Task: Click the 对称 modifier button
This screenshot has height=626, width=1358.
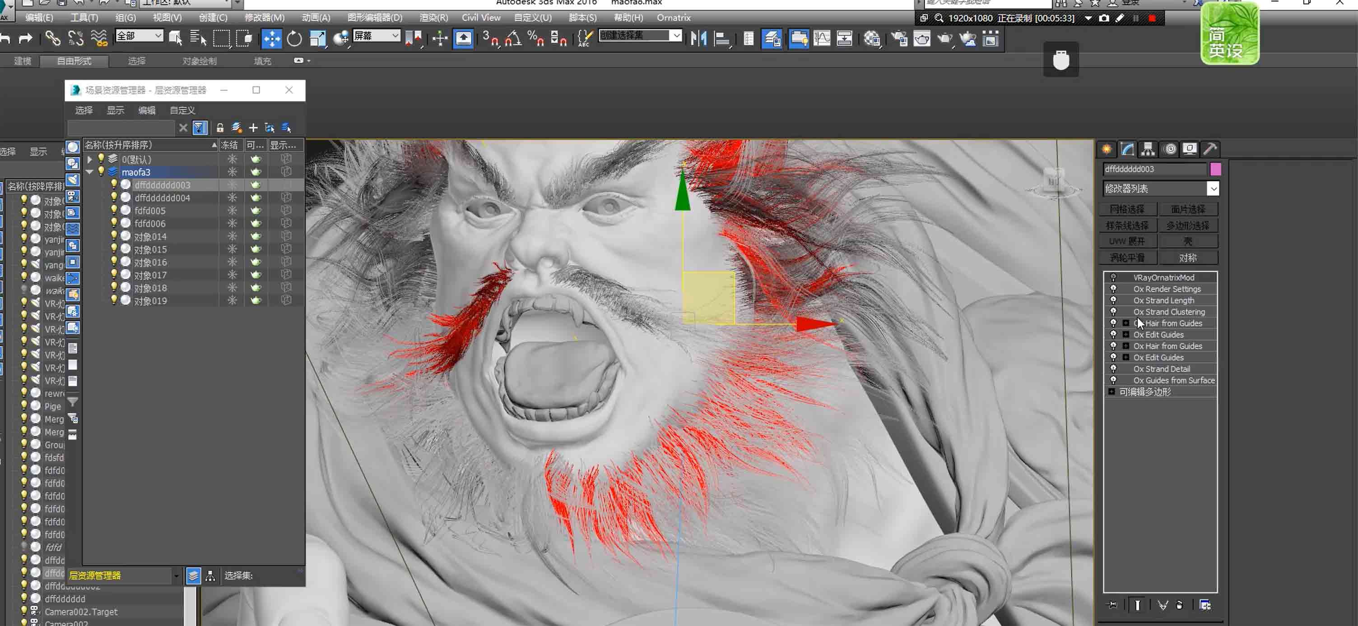Action: [x=1188, y=258]
